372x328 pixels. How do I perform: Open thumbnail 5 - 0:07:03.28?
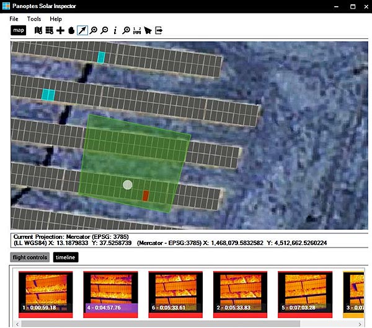tap(305, 295)
